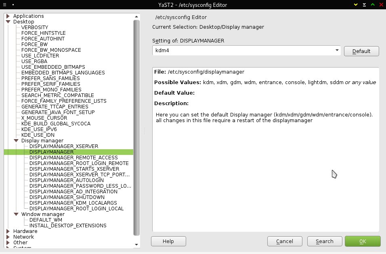
Task: Click the Default button
Action: click(361, 51)
